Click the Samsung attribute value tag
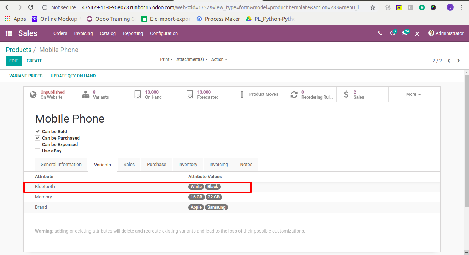The width and height of the screenshot is (469, 255). [x=216, y=207]
